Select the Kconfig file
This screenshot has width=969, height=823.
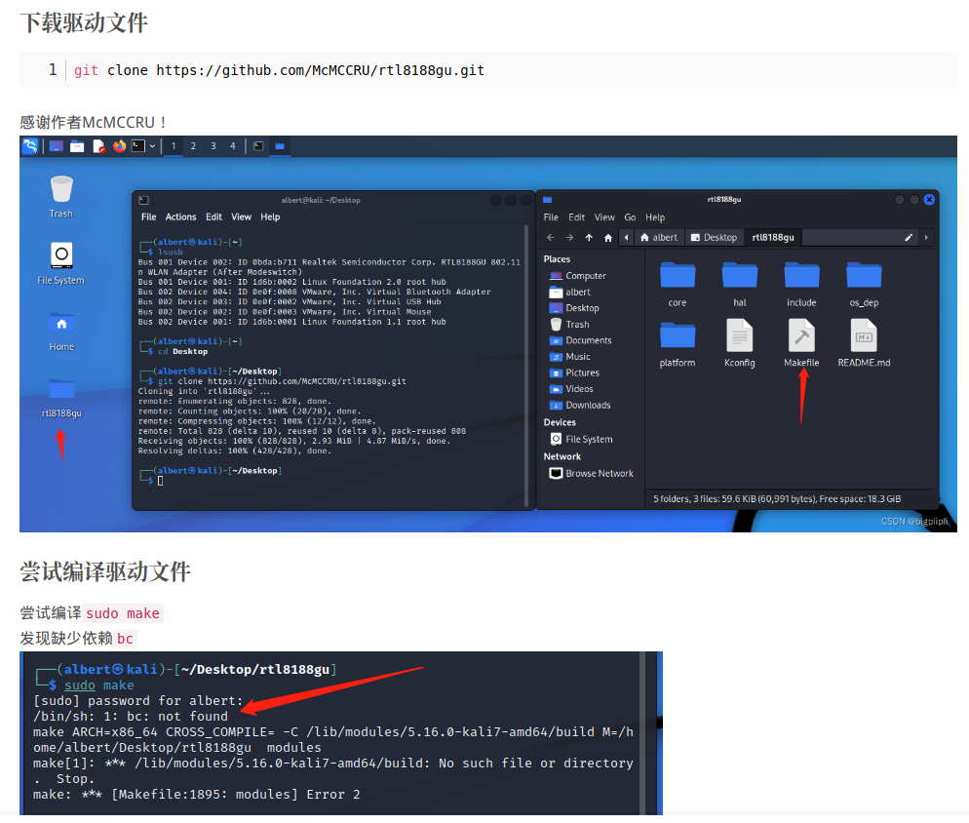[x=740, y=344]
